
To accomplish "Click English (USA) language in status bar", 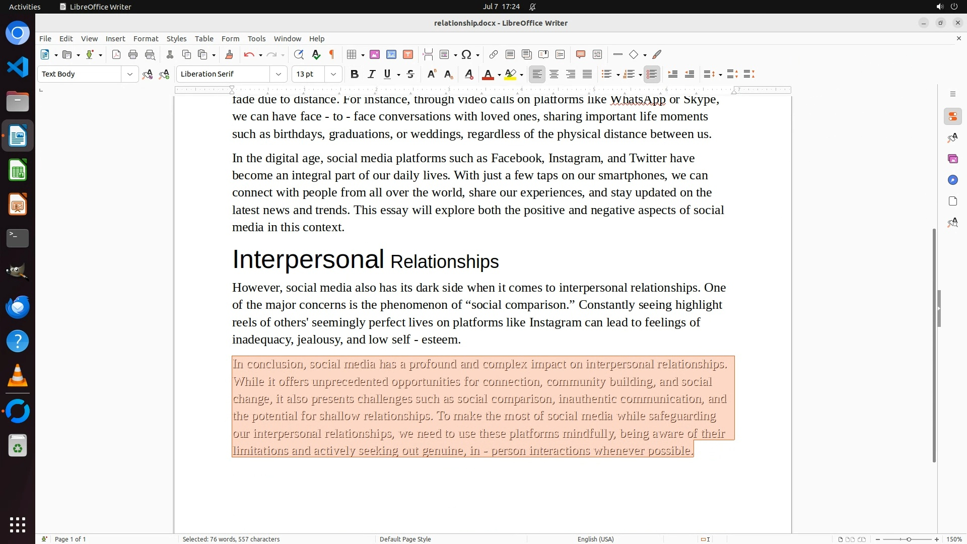I will 595,539.
